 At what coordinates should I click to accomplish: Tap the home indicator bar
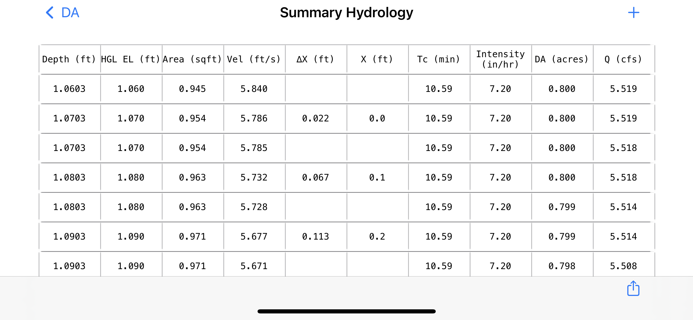[x=347, y=311]
